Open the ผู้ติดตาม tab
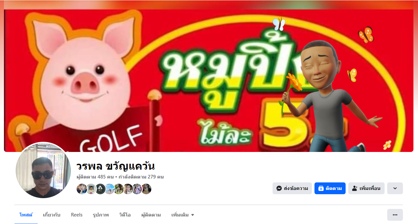This screenshot has height=224, width=418. [151, 215]
